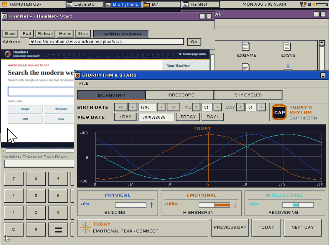
Task: Click the HamNet+ web search box
Action: (41, 91)
